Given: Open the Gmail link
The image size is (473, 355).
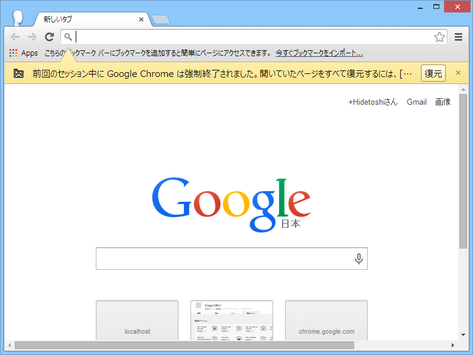Looking at the screenshot, I should click(x=417, y=102).
